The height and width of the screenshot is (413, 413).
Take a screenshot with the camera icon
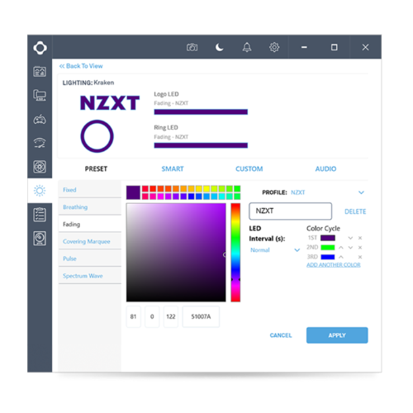coord(192,47)
